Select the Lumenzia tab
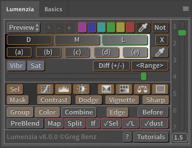The image size is (192, 148). (20, 9)
